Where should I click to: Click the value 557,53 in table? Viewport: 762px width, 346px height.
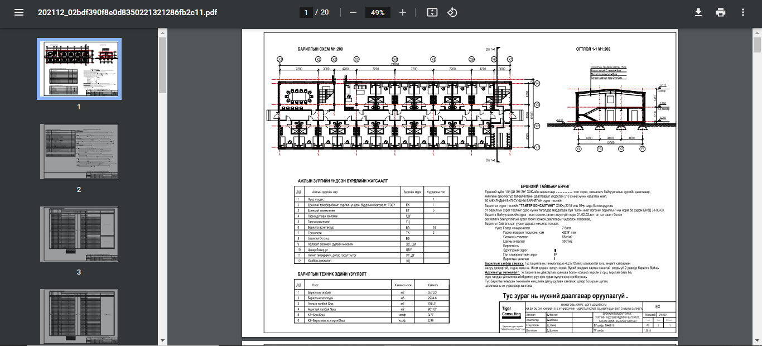click(x=432, y=292)
